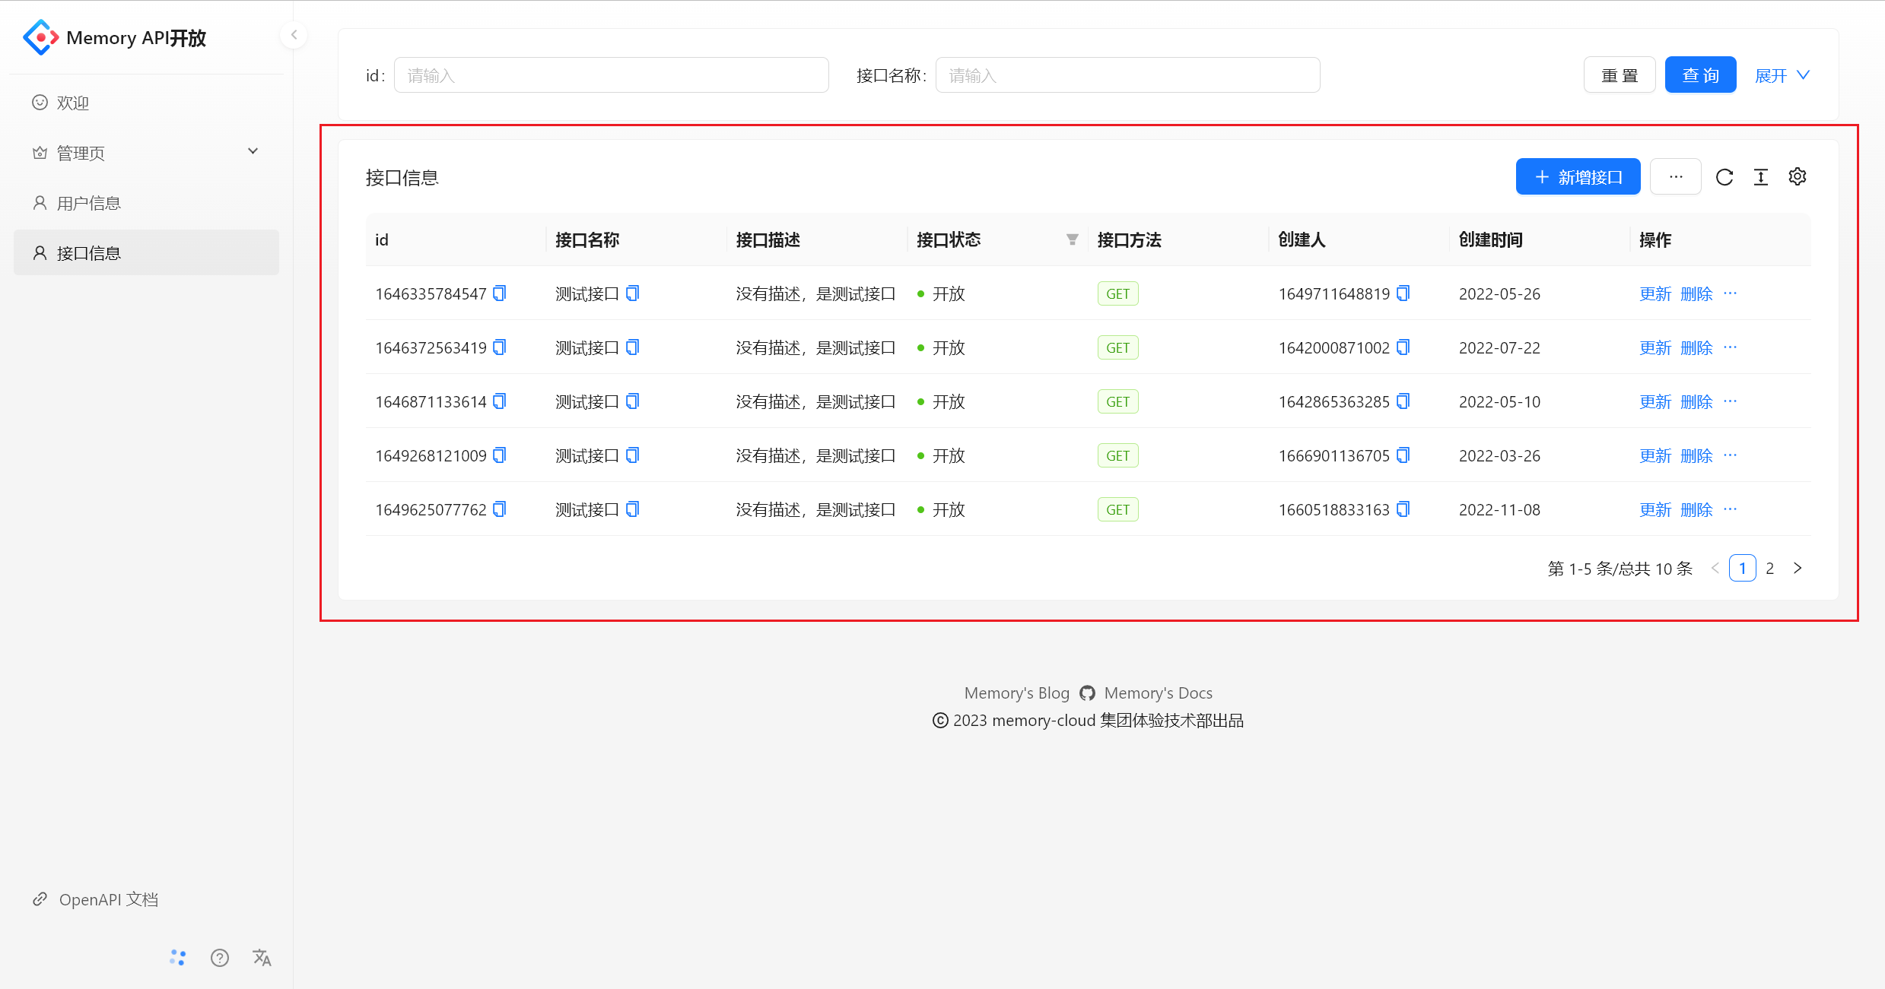
Task: Open the OpenAPI 文档 link
Action: tap(96, 899)
